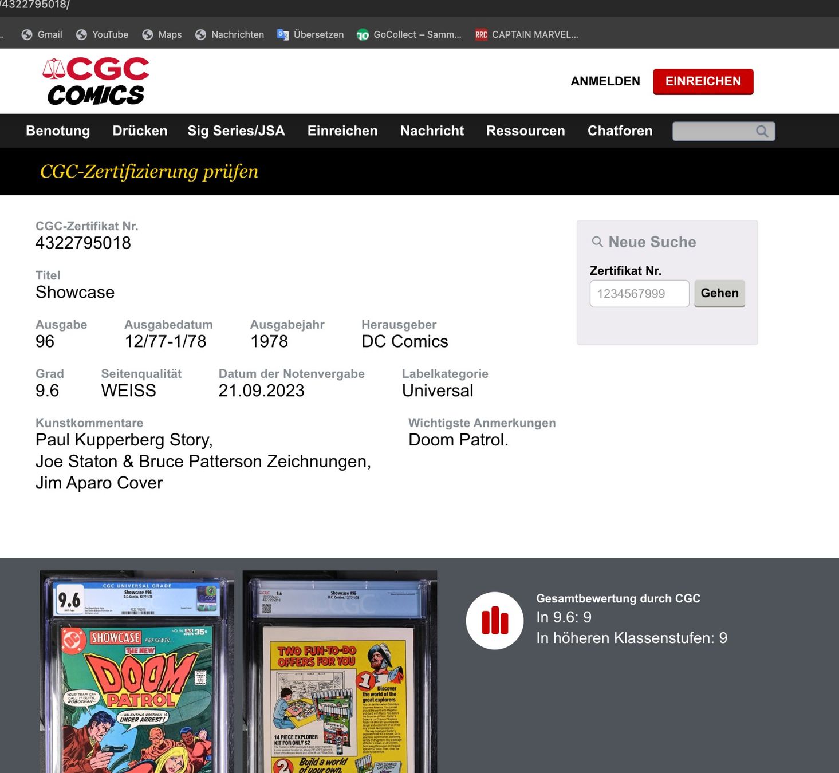The height and width of the screenshot is (773, 839).
Task: Click the Neue Suche magnifier icon
Action: [x=597, y=242]
